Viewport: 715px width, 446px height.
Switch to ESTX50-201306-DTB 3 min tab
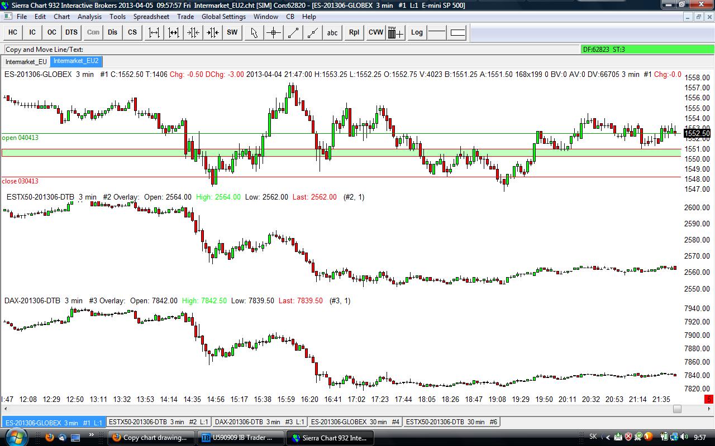pyautogui.click(x=159, y=422)
